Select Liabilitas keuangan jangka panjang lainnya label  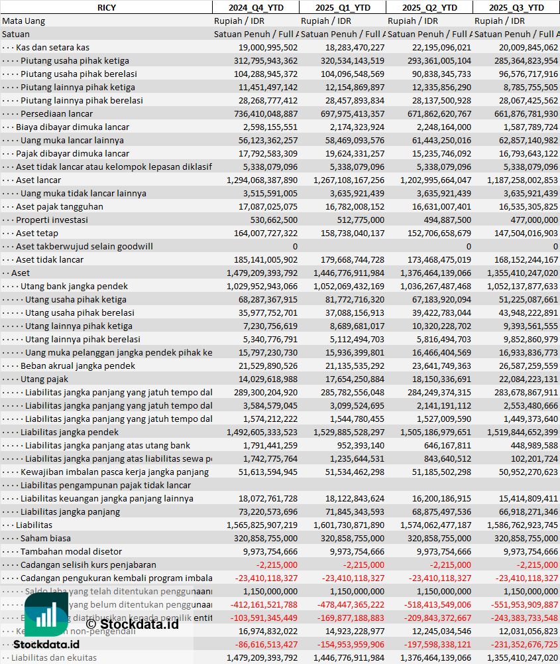[107, 498]
